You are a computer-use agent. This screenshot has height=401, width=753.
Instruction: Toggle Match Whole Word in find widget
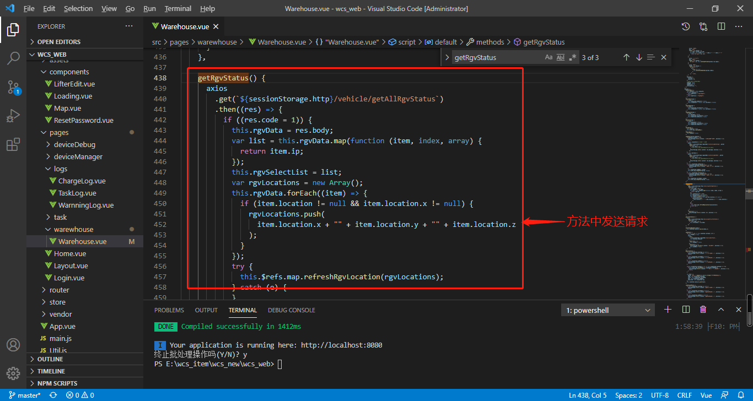click(x=561, y=57)
